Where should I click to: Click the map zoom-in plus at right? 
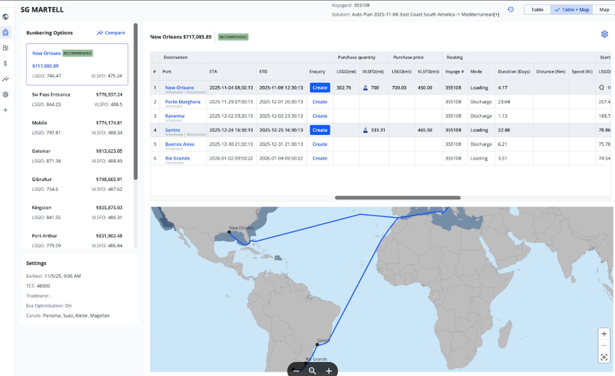(x=604, y=334)
